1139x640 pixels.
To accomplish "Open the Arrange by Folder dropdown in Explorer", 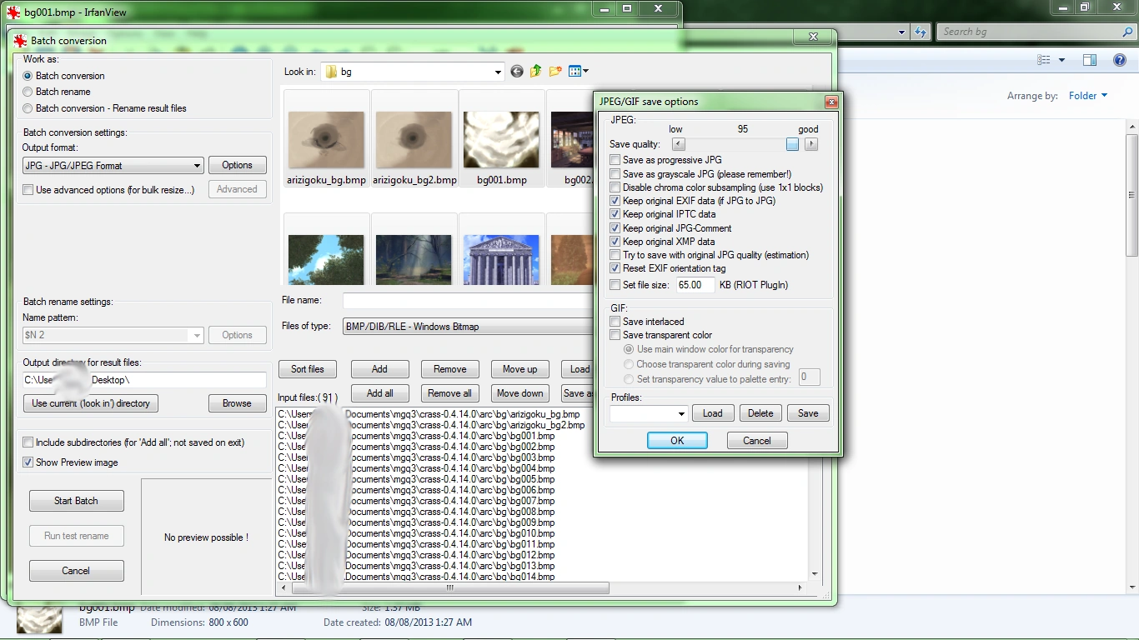I will 1088,96.
